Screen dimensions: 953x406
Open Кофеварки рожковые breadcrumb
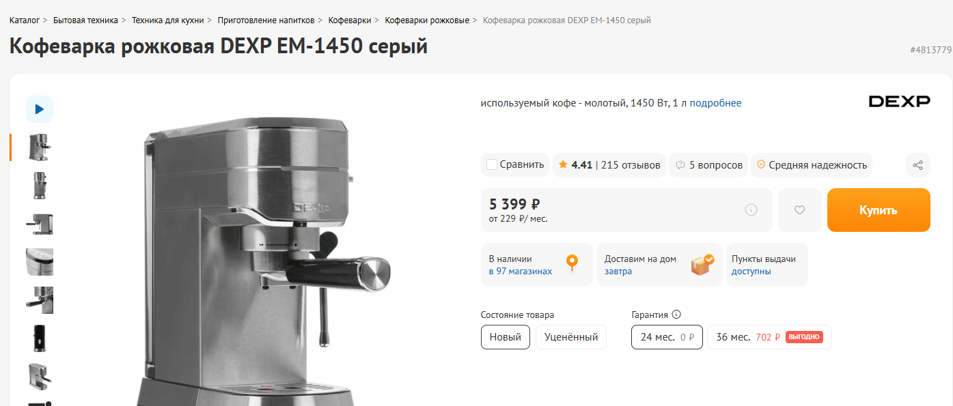(x=427, y=20)
